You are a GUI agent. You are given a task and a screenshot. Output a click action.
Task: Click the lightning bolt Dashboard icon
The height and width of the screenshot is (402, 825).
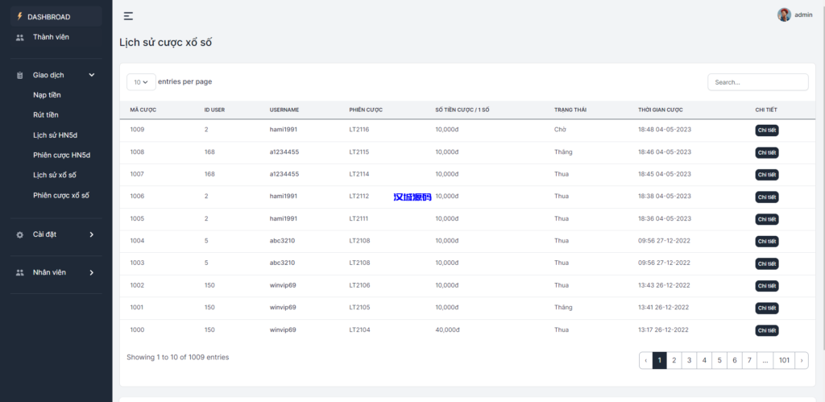click(x=20, y=16)
